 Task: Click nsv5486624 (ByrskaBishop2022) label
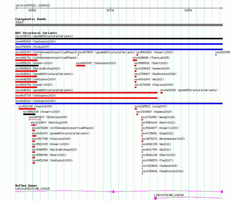[x=38, y=68]
